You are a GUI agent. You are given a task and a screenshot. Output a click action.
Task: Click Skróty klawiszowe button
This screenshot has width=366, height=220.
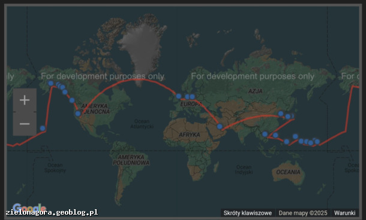[247, 213]
